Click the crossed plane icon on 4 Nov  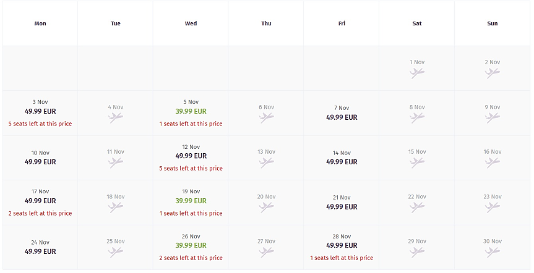(116, 117)
